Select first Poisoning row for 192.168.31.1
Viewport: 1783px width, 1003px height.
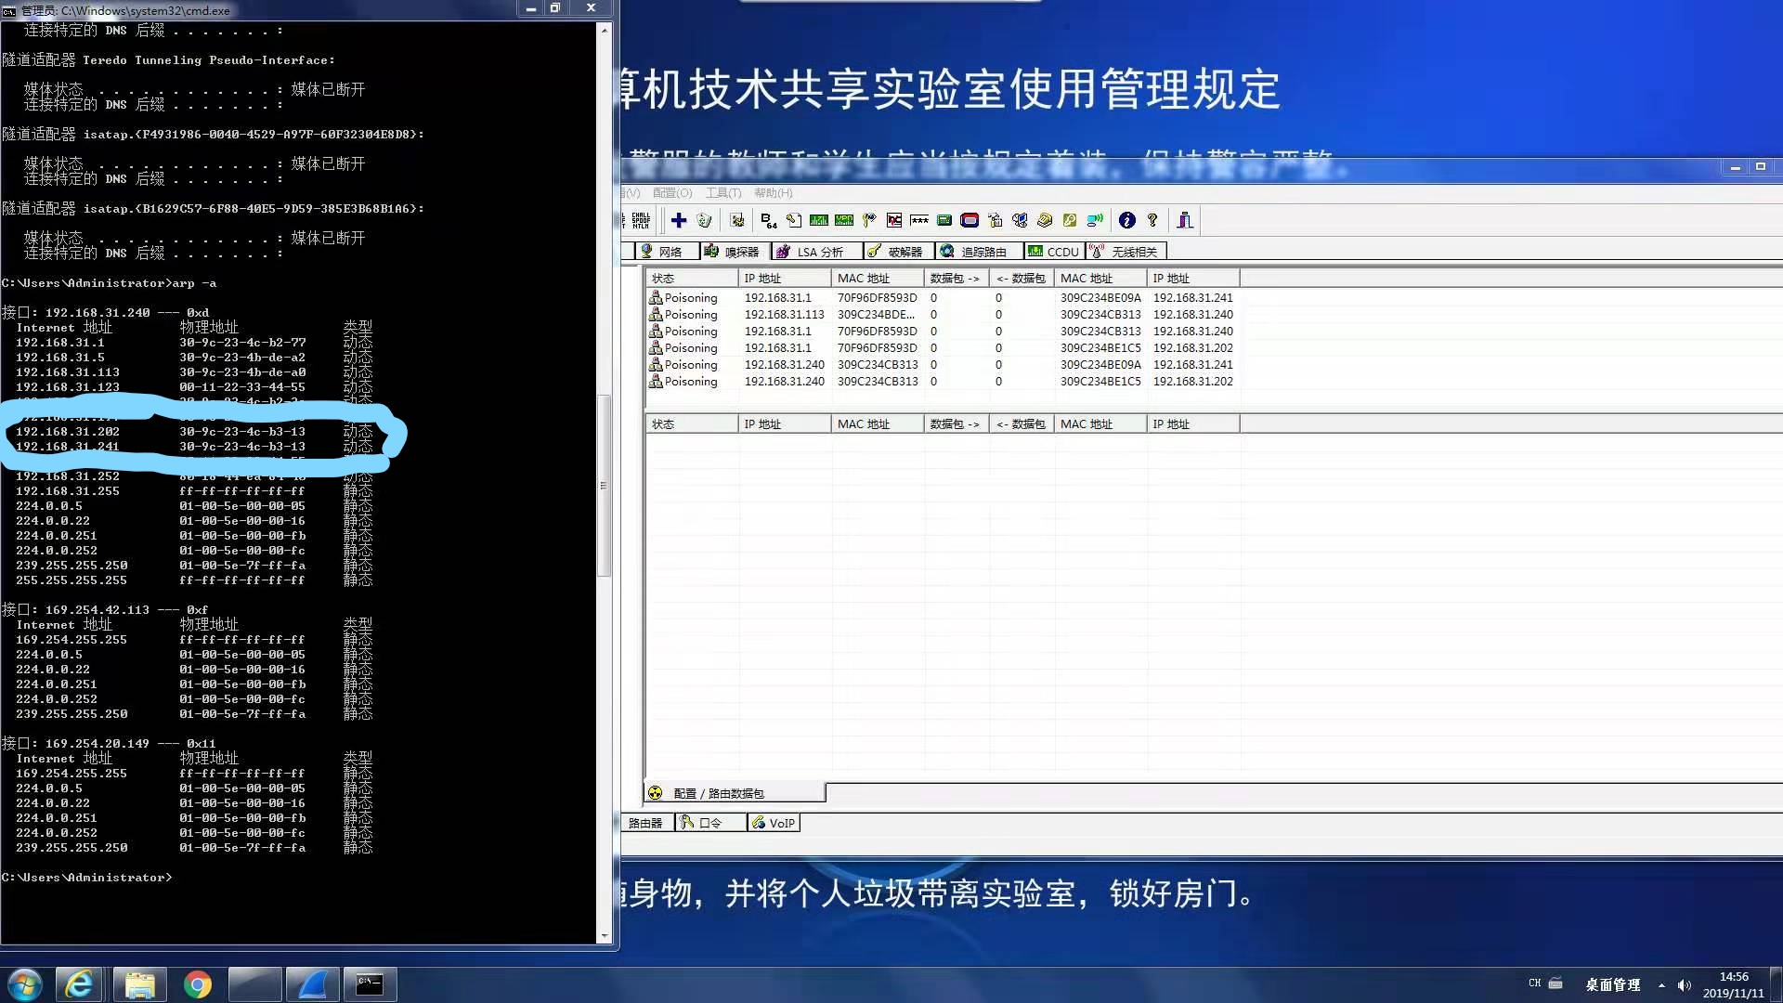pos(778,298)
